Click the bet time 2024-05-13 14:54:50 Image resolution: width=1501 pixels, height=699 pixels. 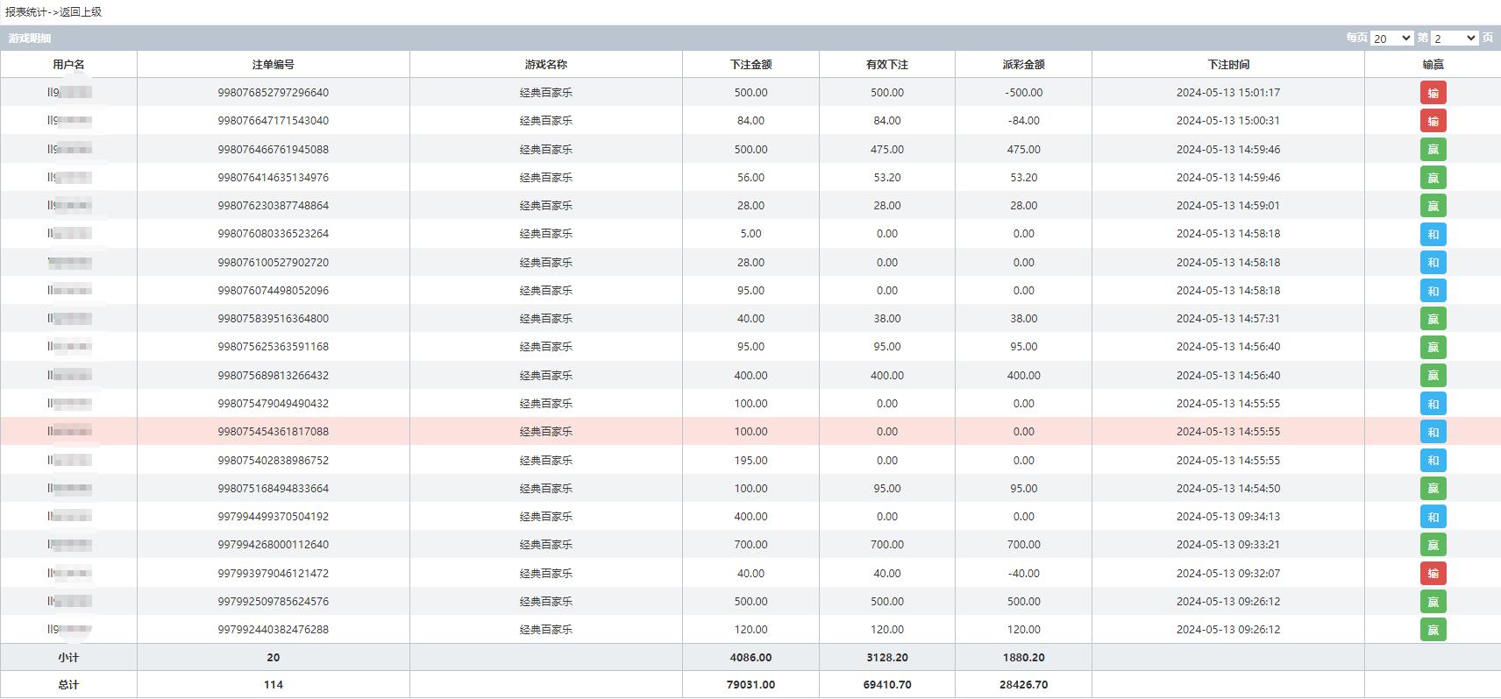(x=1228, y=489)
